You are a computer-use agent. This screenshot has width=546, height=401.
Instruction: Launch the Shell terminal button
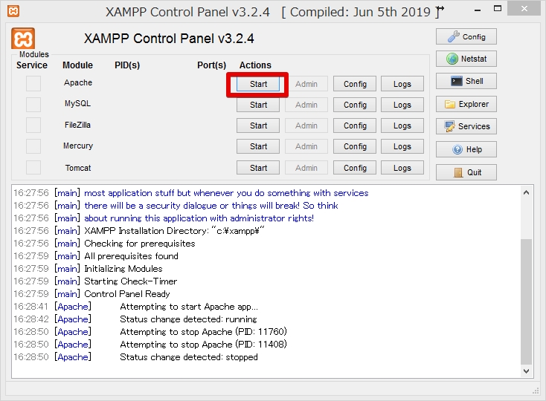[x=466, y=81]
